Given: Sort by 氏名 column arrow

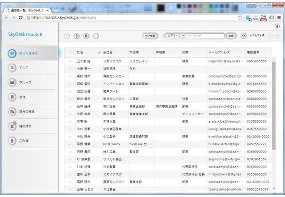Looking at the screenshot, I should point(99,52).
